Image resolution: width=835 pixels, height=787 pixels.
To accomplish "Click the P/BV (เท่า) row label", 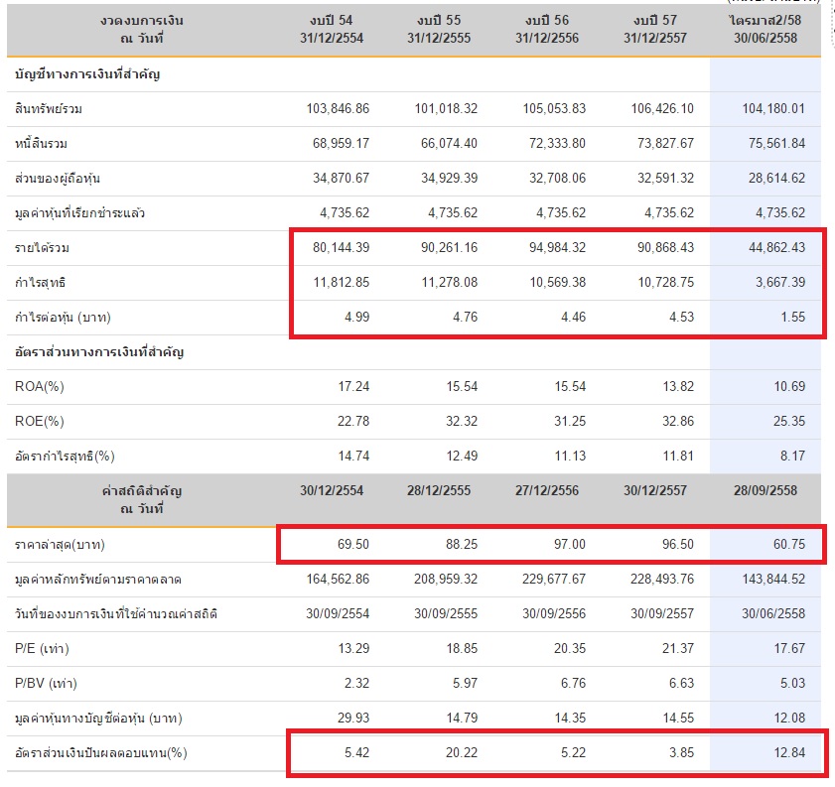I will coord(46,683).
